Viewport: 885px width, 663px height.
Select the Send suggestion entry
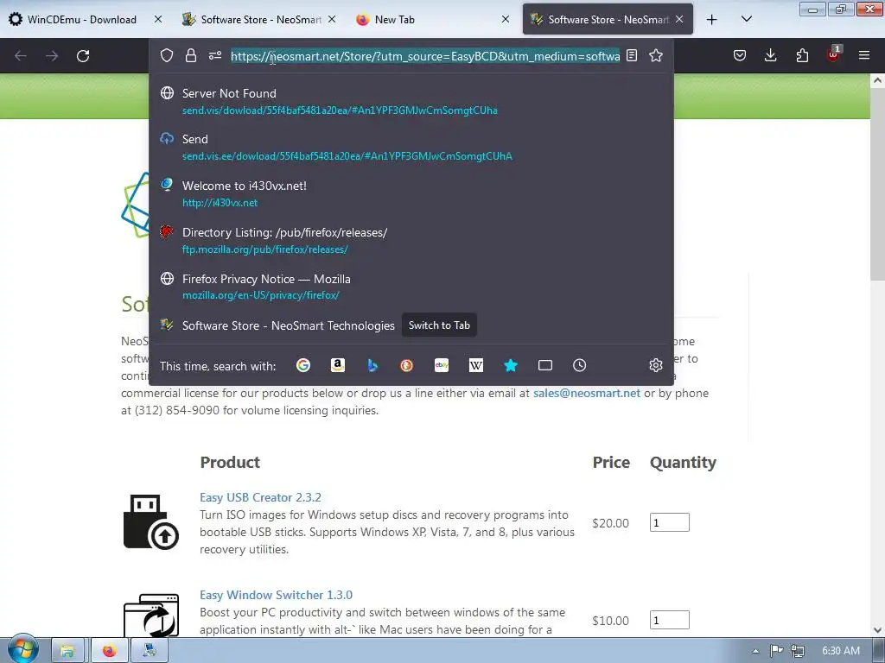411,148
